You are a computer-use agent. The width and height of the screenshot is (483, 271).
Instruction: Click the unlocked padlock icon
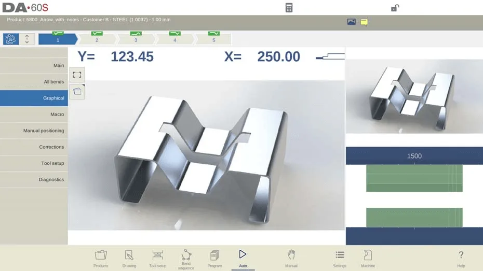click(x=395, y=8)
